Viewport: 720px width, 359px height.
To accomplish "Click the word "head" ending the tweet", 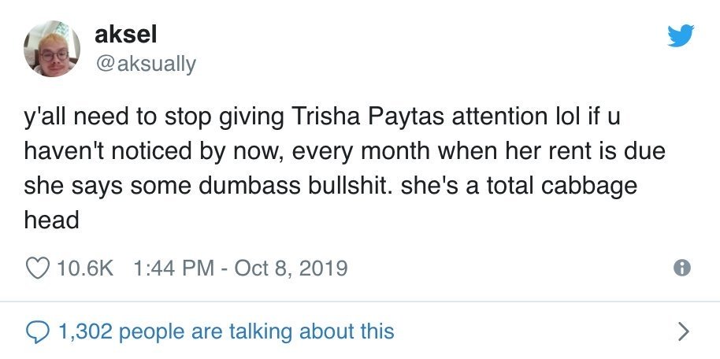I will click(x=52, y=220).
